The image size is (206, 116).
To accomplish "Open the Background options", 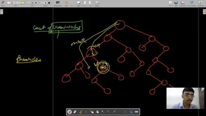I will point(58,3).
